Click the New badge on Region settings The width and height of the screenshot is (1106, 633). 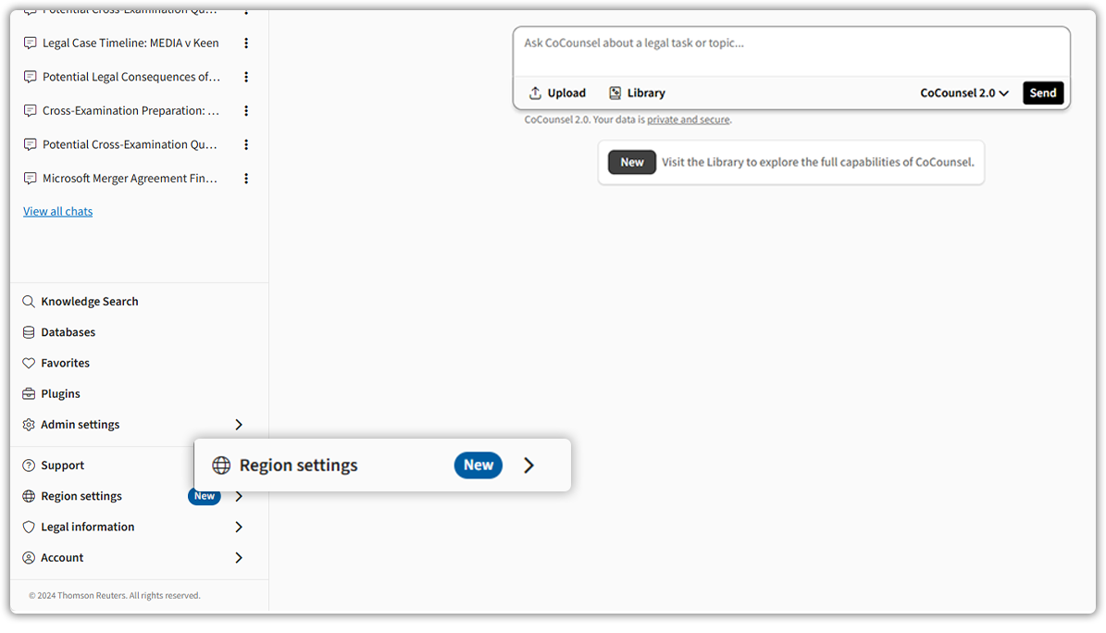coord(478,465)
